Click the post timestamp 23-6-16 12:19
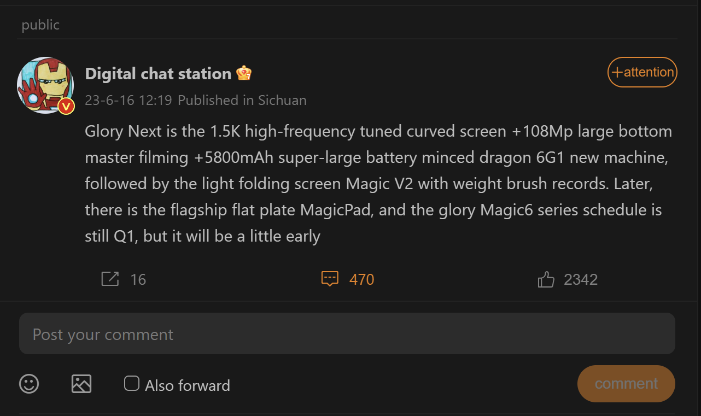 (x=128, y=101)
